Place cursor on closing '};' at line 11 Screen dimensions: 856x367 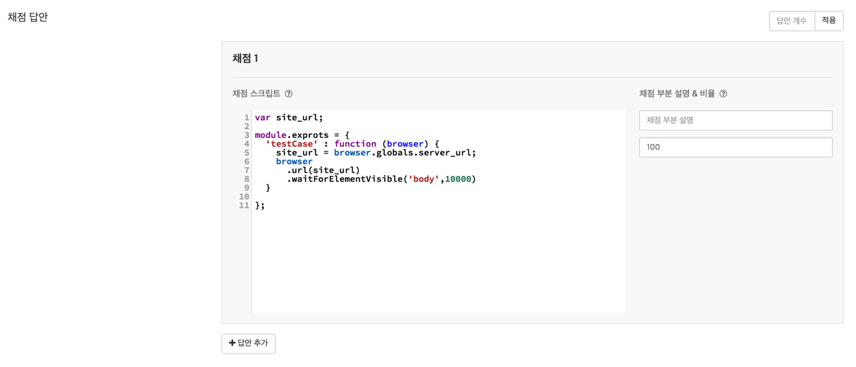[x=260, y=205]
